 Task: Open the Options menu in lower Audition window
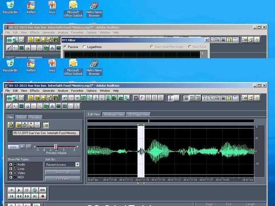(x=91, y=90)
